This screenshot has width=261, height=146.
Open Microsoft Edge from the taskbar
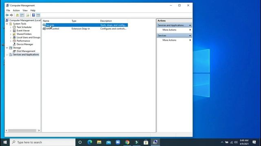pyautogui.click(x=90, y=142)
